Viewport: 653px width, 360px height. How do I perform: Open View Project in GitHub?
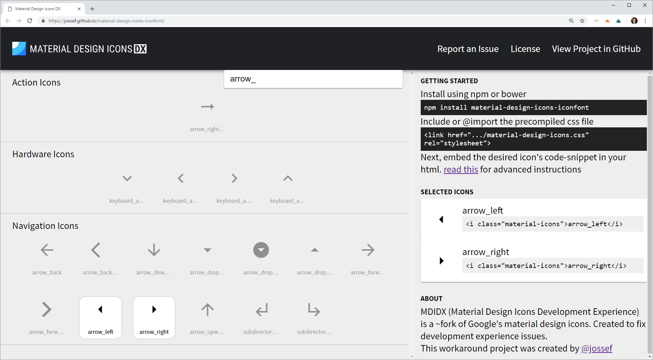click(596, 49)
